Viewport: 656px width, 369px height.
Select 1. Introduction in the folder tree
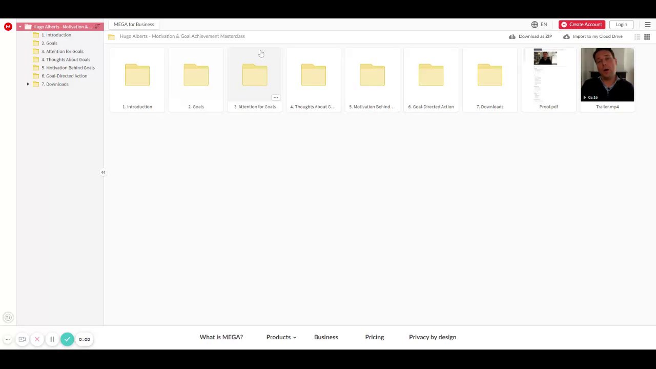click(x=56, y=35)
